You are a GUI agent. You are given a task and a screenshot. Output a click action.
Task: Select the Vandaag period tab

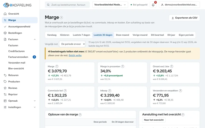click(52, 35)
